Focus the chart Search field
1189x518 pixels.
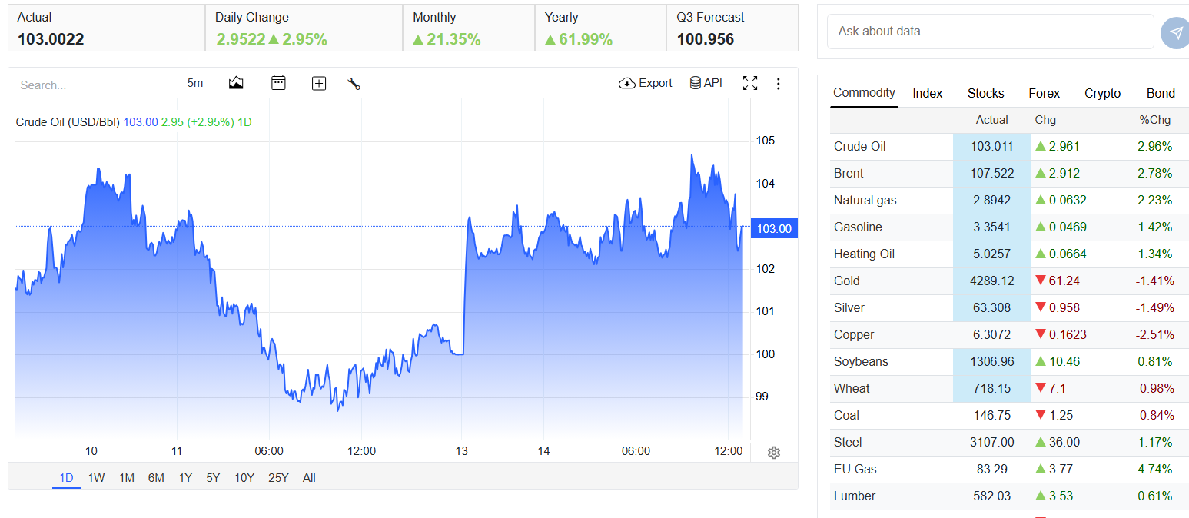click(x=90, y=85)
